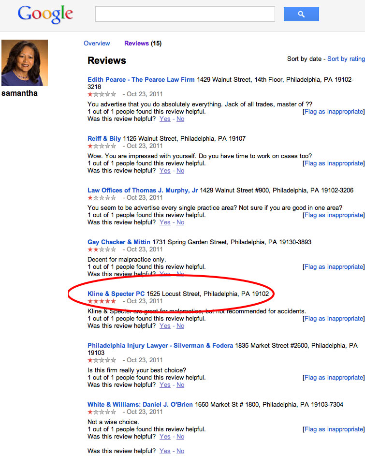
Task: Click the 'Reviews' heading
Action: click(107, 60)
